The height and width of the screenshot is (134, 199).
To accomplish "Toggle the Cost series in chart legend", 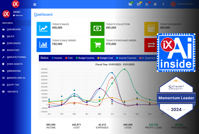I will pos(69,58).
